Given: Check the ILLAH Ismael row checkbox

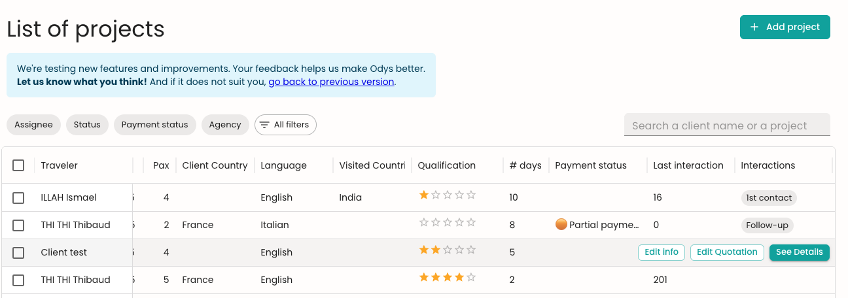Looking at the screenshot, I should (18, 197).
